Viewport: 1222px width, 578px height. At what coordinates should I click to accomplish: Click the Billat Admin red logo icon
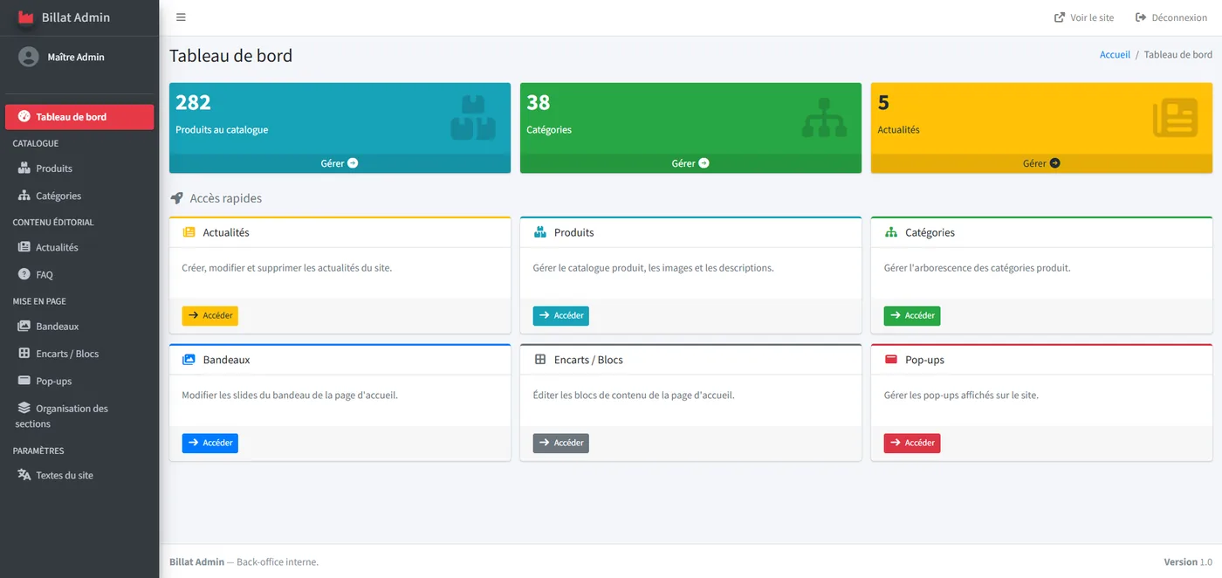click(26, 17)
